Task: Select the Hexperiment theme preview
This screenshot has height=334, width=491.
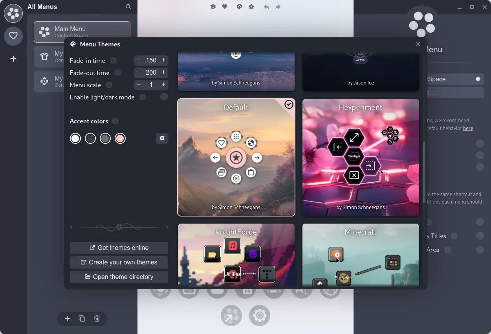Action: coord(360,158)
